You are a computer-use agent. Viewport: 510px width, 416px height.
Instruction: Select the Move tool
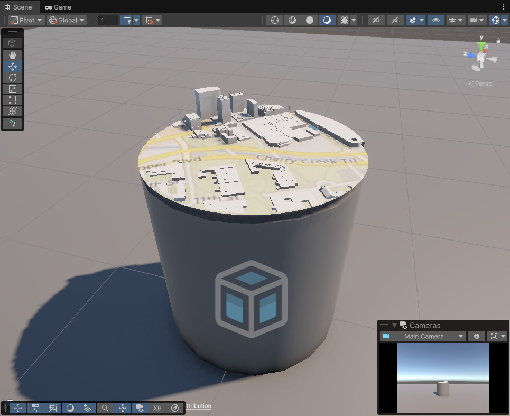12,67
